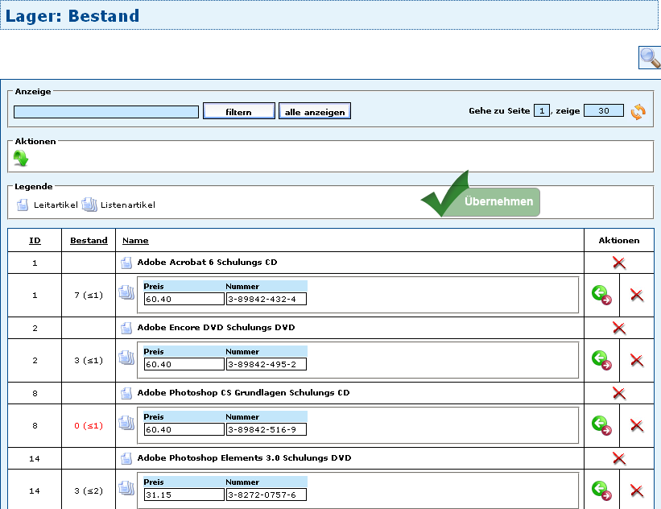Click the magnifier search icon
This screenshot has width=661, height=509.
point(649,57)
